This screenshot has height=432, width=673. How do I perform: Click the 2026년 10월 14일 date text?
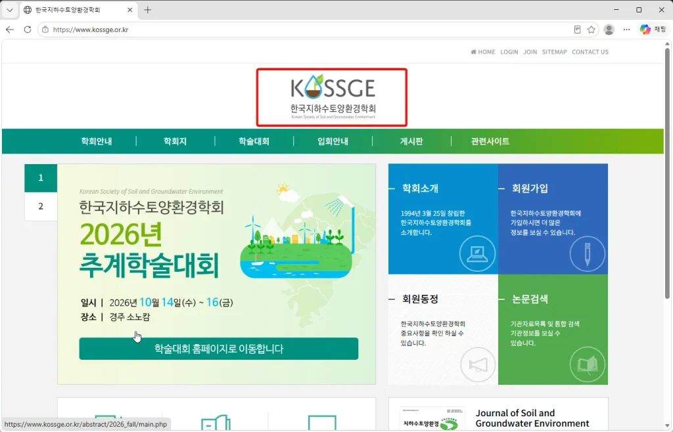coord(171,303)
